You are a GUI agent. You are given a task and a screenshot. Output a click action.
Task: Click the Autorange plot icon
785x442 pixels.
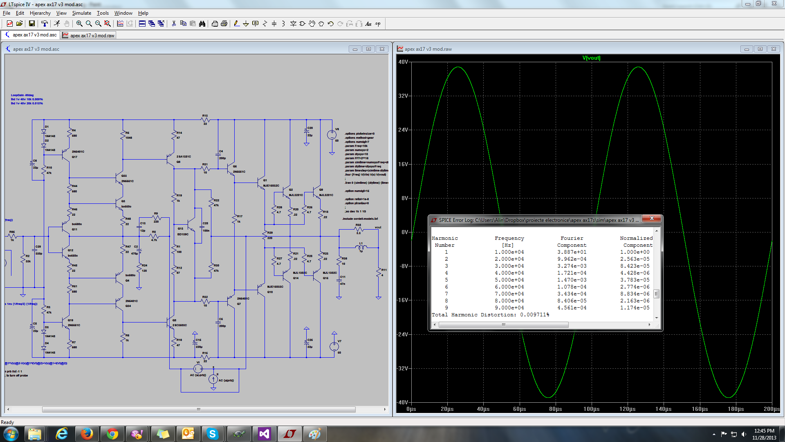pyautogui.click(x=120, y=24)
